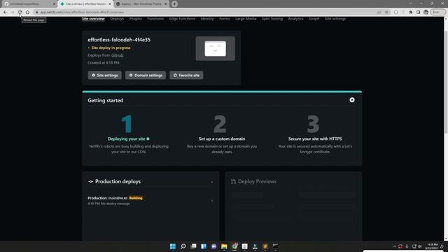Open the Production deploy row arrow
The width and height of the screenshot is (448, 252).
[x=212, y=201]
